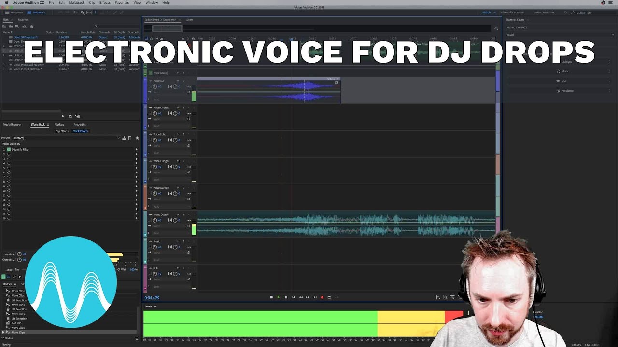Open the Effects menu
Screen dimensions: 618x347
coord(105,2)
